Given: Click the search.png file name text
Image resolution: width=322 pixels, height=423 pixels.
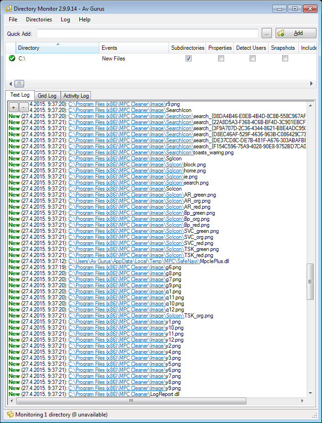Looking at the screenshot, I should (x=196, y=183).
